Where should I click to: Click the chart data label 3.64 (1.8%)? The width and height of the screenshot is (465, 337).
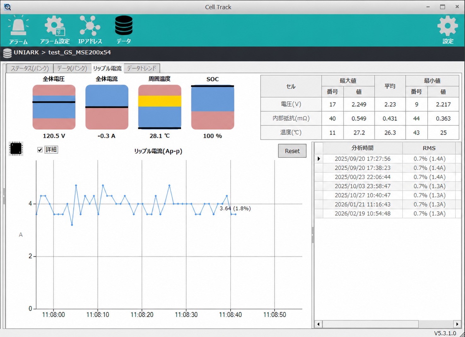(x=235, y=208)
